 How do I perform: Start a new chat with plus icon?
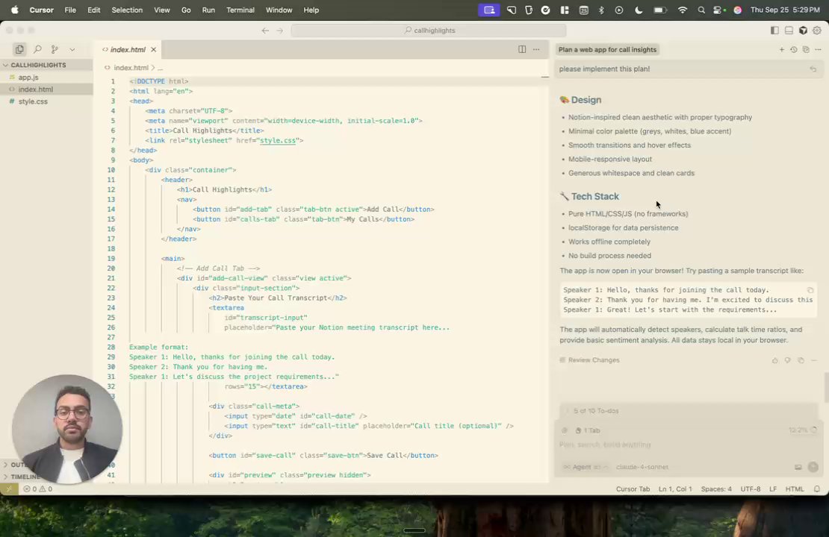[x=781, y=50]
